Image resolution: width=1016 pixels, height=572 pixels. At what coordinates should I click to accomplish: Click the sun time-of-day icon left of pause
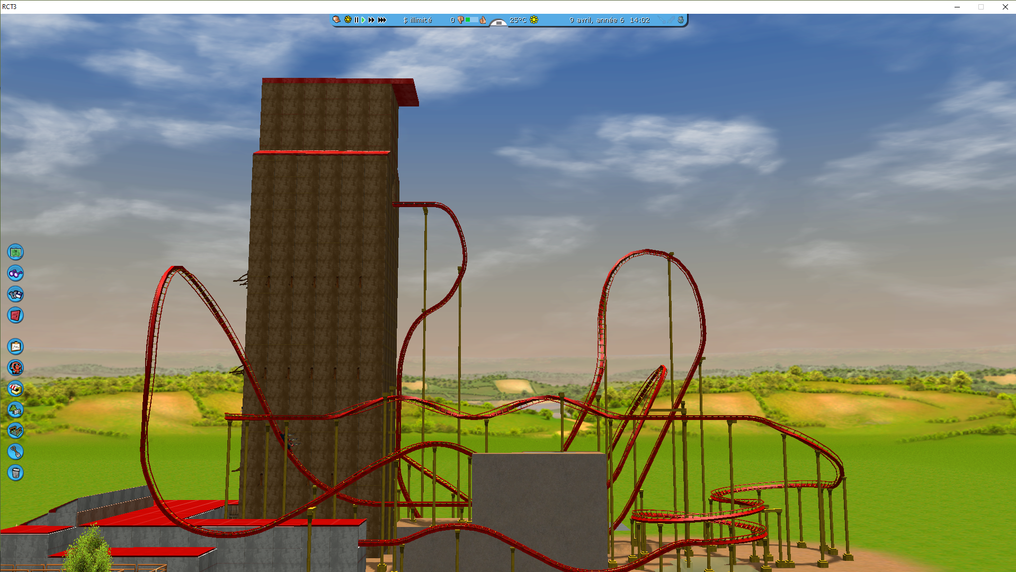347,20
